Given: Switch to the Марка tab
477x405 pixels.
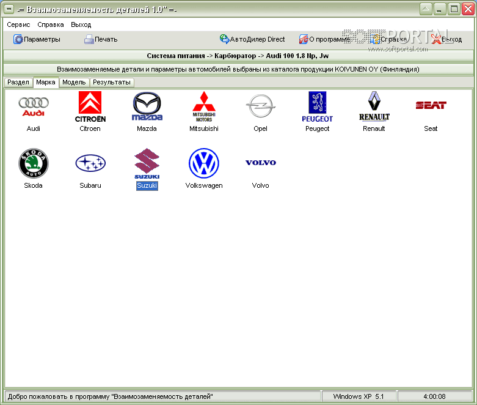Looking at the screenshot, I should click(46, 82).
